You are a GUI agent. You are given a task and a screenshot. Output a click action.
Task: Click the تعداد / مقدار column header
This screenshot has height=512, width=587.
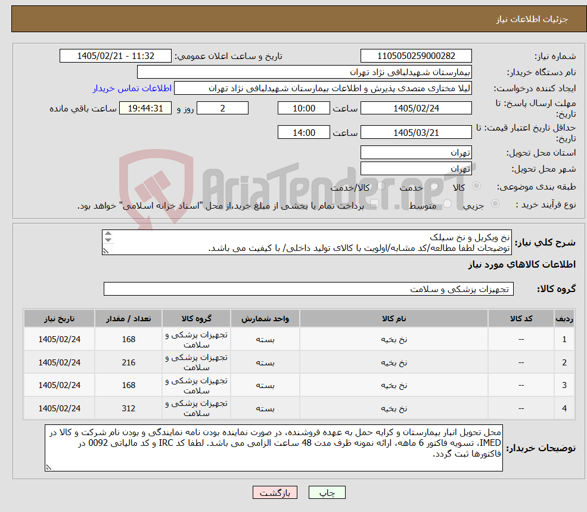click(x=128, y=318)
